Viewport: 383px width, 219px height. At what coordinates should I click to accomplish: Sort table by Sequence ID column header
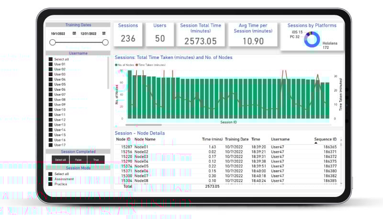[x=325, y=139]
